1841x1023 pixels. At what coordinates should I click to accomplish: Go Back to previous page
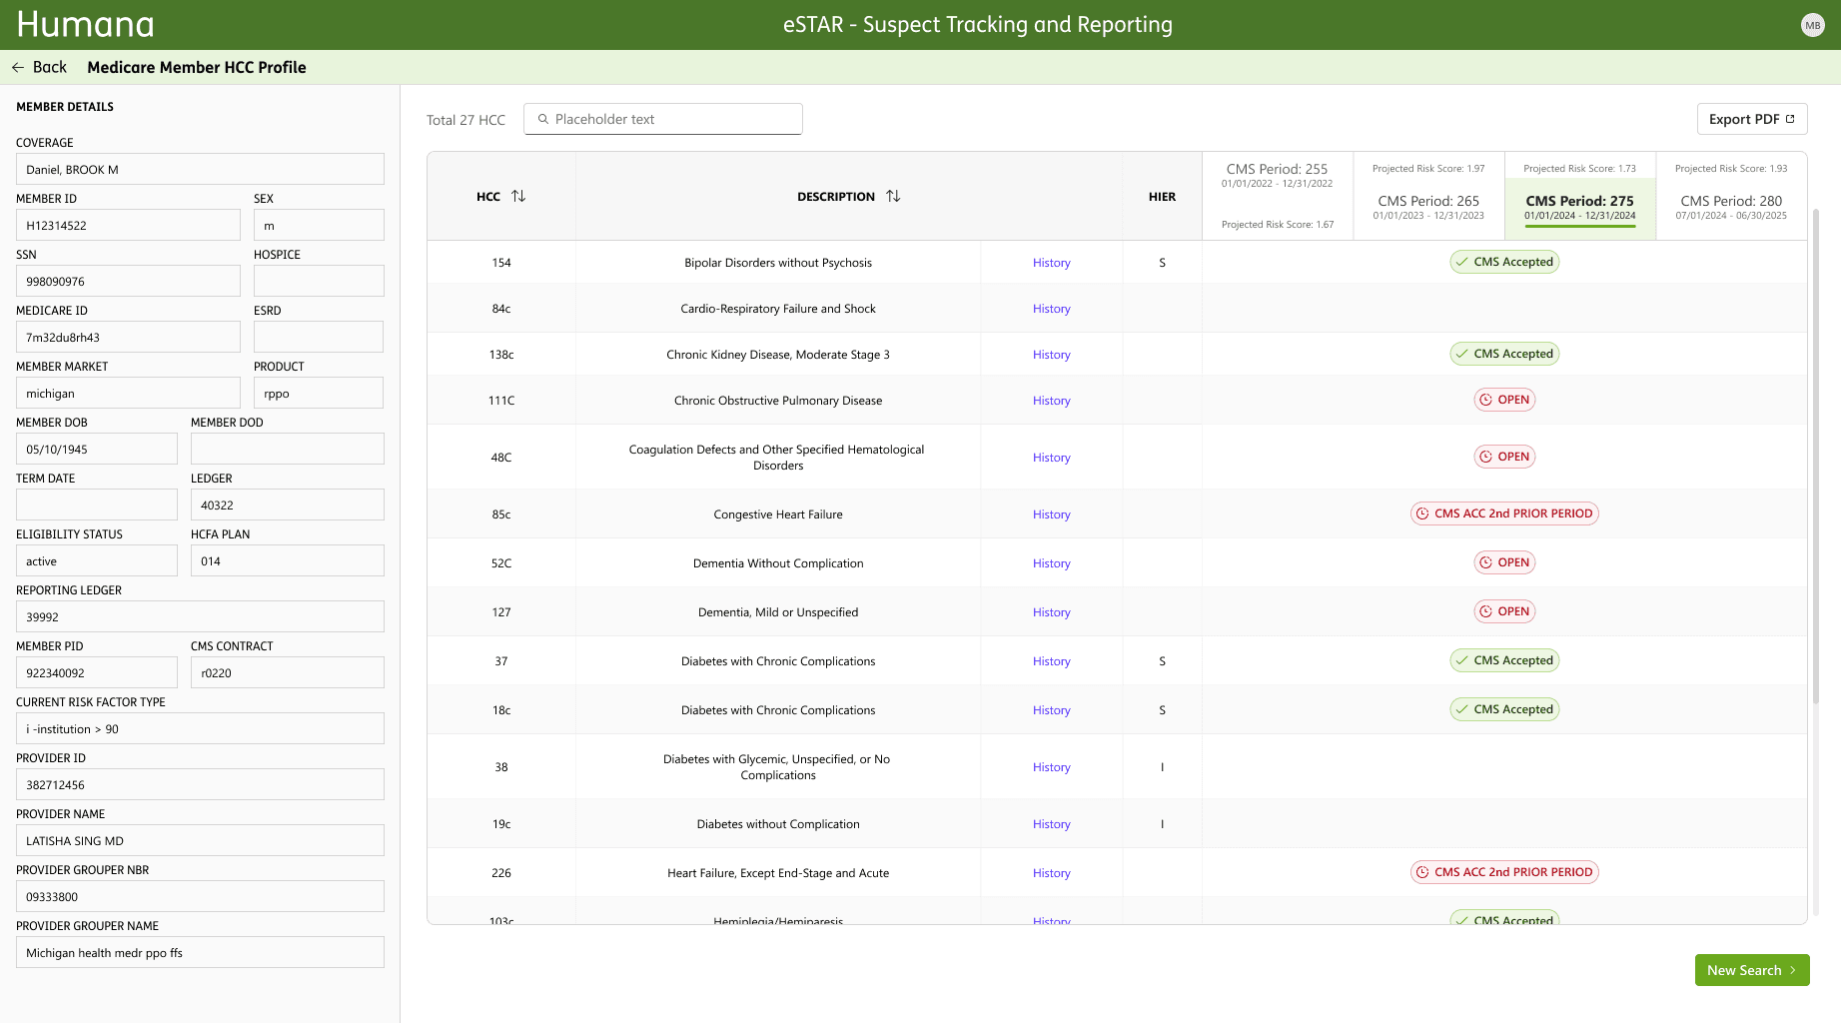(40, 67)
